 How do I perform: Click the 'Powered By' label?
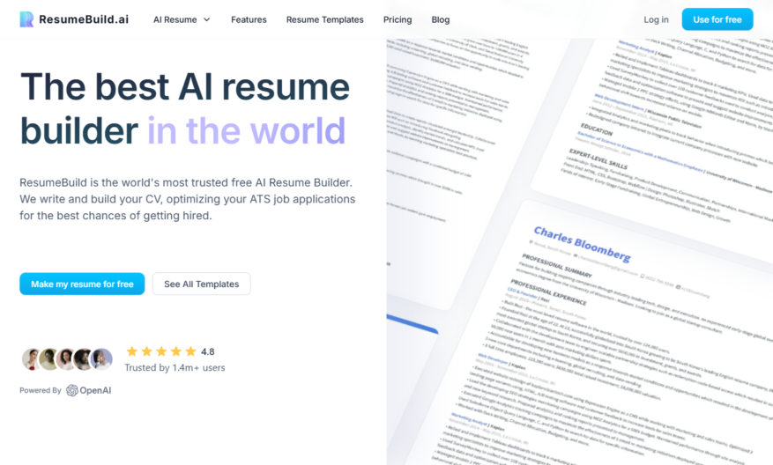[x=41, y=390]
